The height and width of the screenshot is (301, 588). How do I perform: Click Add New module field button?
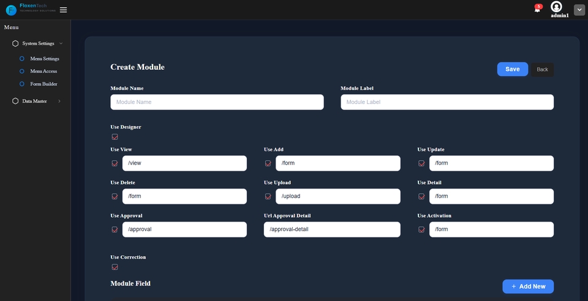pos(528,286)
